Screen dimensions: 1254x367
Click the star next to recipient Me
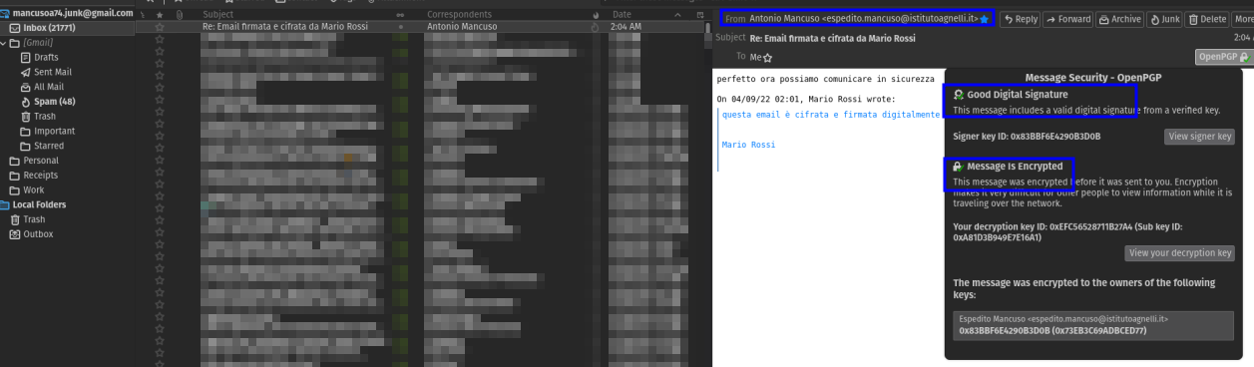(767, 58)
